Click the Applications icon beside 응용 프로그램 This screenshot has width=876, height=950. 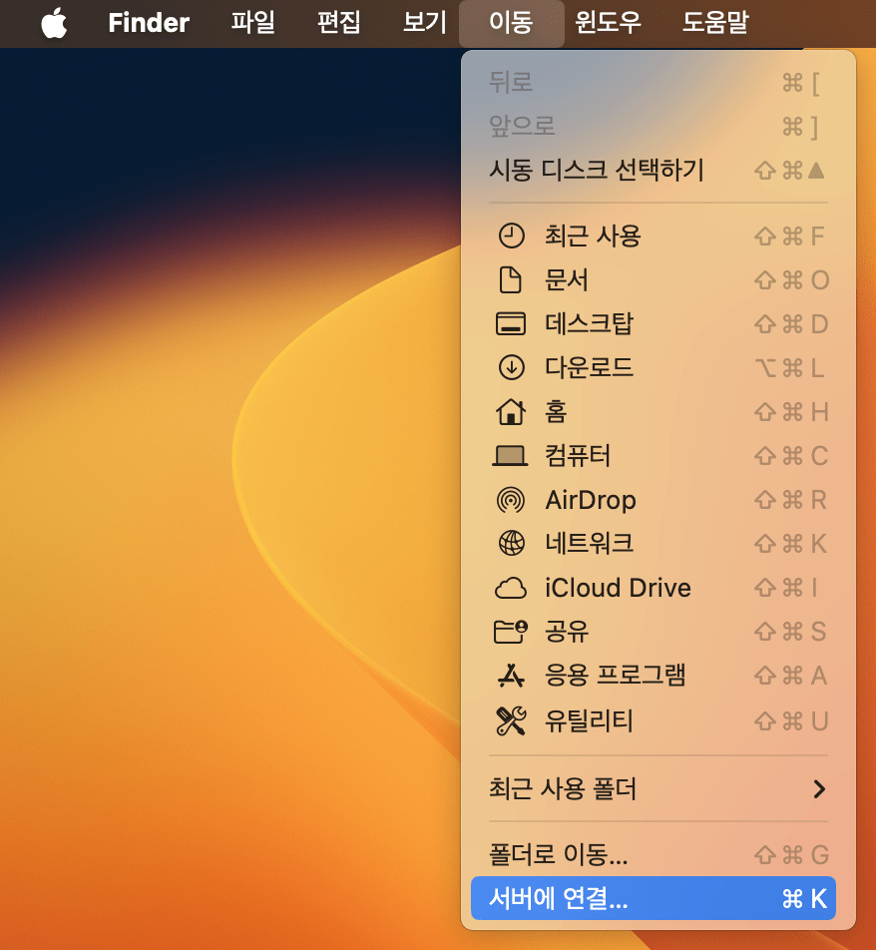point(510,676)
